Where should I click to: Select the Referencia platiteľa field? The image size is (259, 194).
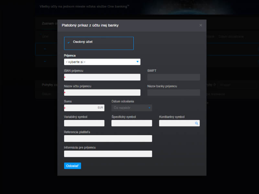(x=108, y=139)
